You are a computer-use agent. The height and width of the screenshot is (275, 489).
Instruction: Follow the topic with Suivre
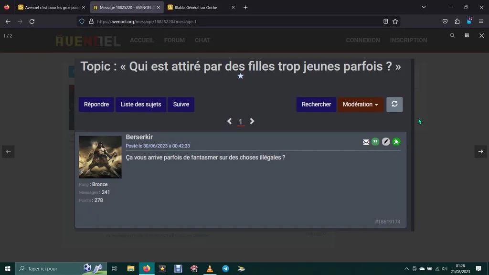coord(181,104)
